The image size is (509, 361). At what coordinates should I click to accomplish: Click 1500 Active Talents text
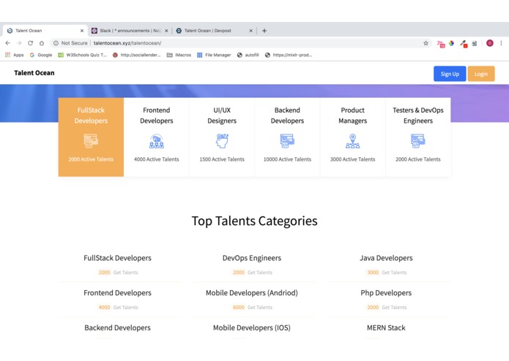[222, 159]
